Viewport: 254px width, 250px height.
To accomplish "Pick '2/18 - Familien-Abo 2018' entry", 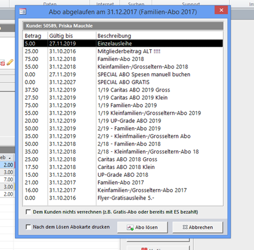I will click(x=123, y=144).
